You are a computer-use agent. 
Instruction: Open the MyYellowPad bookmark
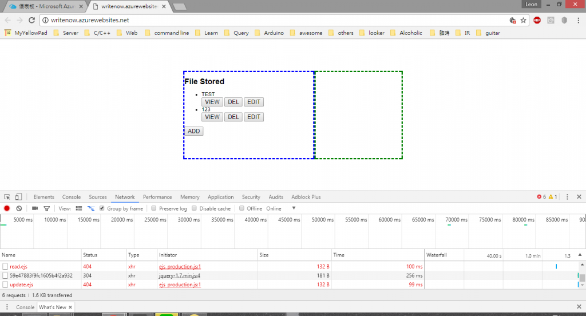(26, 33)
